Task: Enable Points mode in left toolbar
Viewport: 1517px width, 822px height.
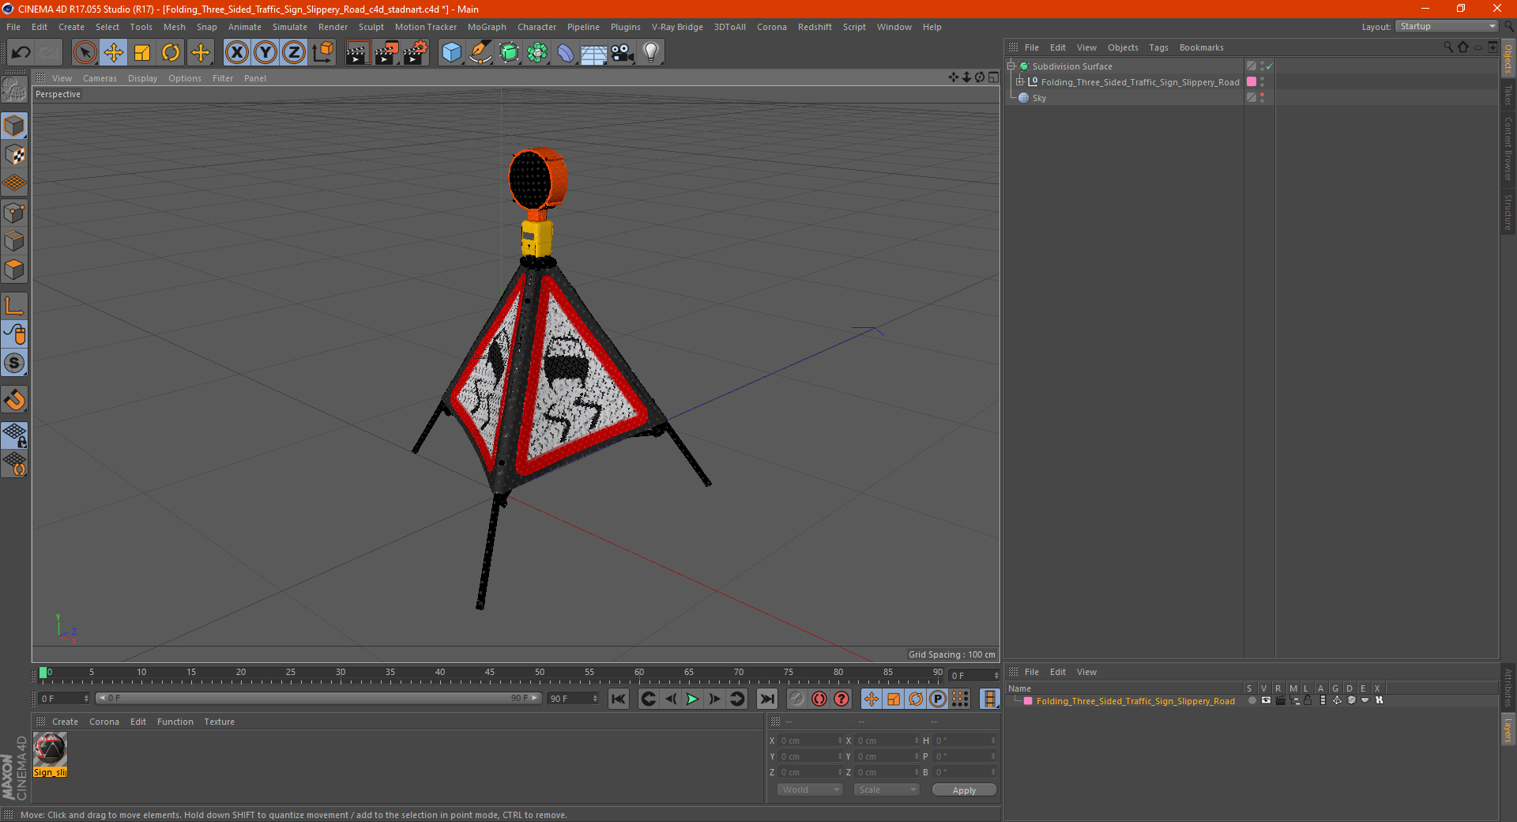Action: pos(14,213)
